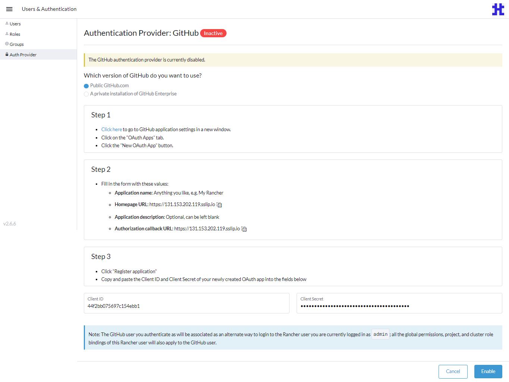The width and height of the screenshot is (509, 382).
Task: Click the Cancel button
Action: (453, 372)
